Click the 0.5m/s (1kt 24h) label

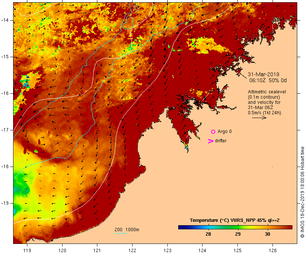(x=264, y=113)
